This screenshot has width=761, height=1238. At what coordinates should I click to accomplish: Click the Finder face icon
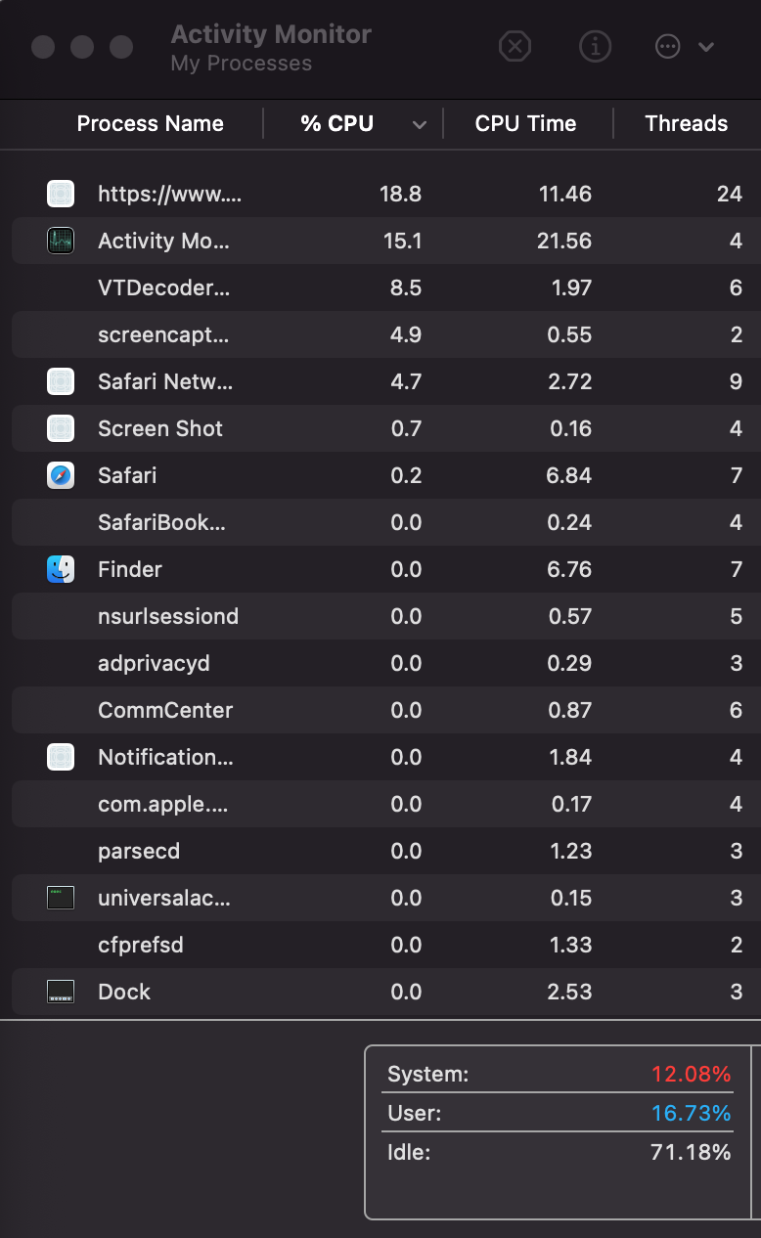pyautogui.click(x=61, y=569)
